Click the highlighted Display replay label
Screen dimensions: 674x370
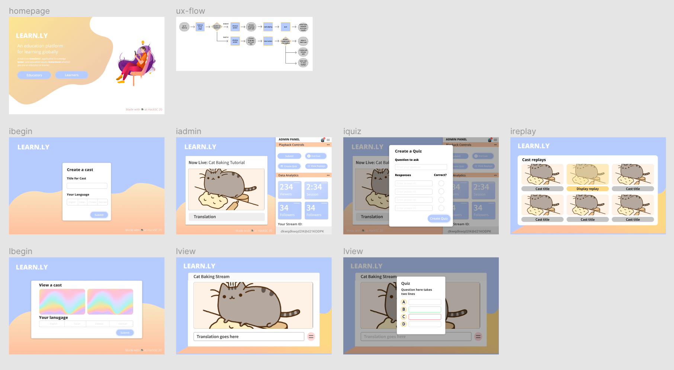[x=588, y=189]
